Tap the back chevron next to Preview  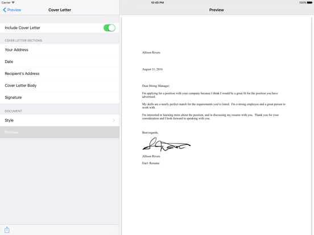(x=5, y=10)
